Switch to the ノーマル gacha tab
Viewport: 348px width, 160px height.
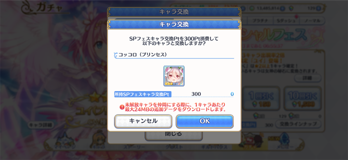click(312, 21)
